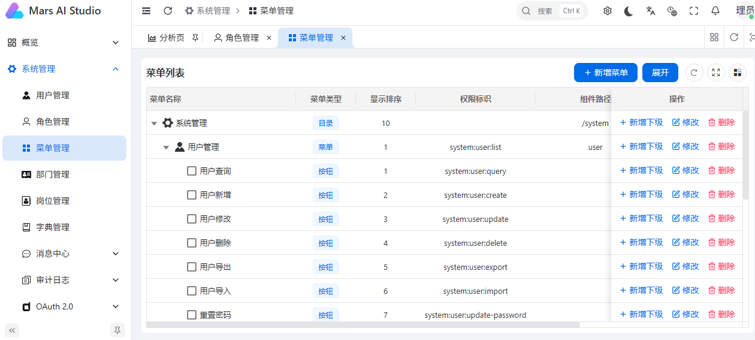This screenshot has height=340, width=755.
Task: Collapse the 系统管理 tree row
Action: point(154,124)
